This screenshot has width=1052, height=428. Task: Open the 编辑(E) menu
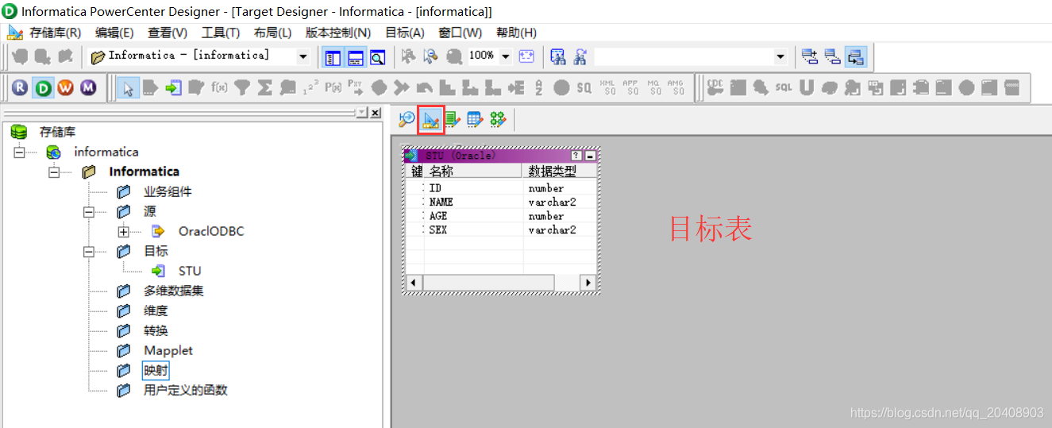tap(114, 33)
